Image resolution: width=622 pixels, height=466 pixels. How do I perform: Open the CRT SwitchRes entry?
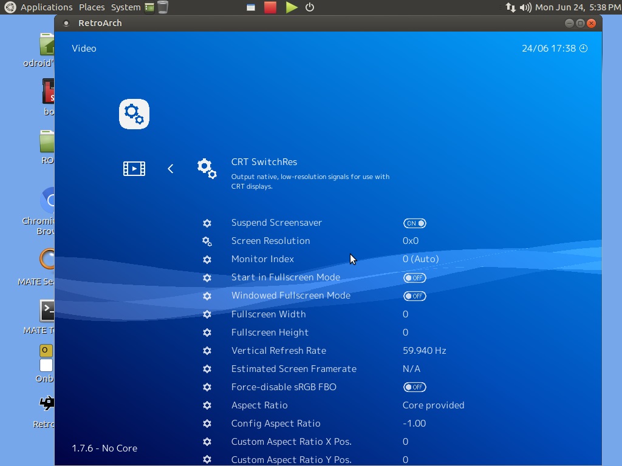click(264, 162)
